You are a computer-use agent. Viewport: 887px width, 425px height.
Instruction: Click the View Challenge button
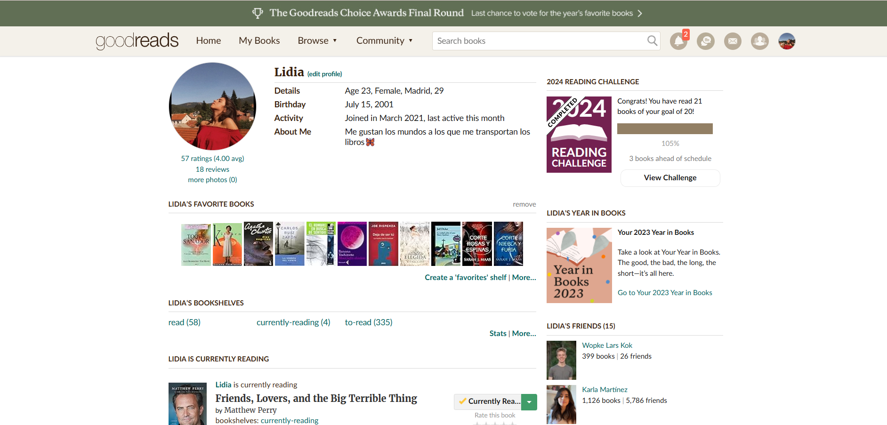tap(670, 178)
